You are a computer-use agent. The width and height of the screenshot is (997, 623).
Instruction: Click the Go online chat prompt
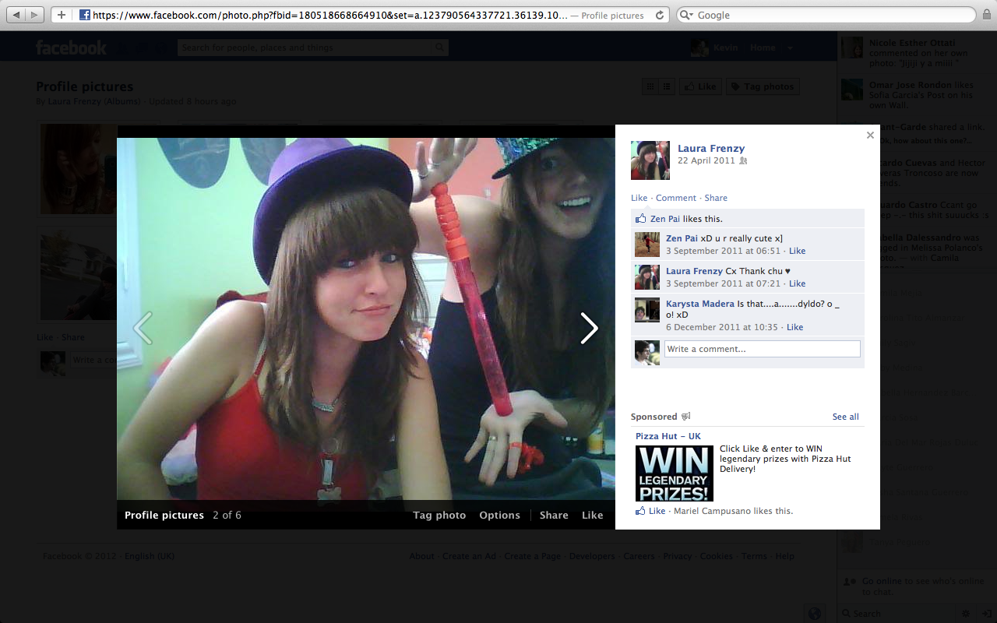click(x=916, y=586)
